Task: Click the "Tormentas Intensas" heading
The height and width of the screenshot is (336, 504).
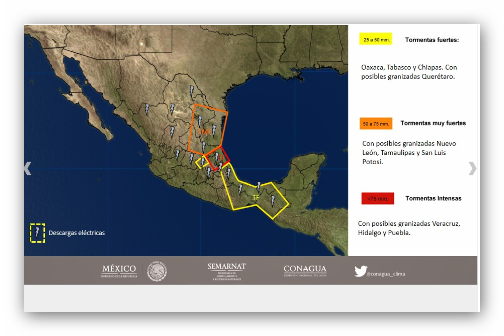Action: [433, 198]
